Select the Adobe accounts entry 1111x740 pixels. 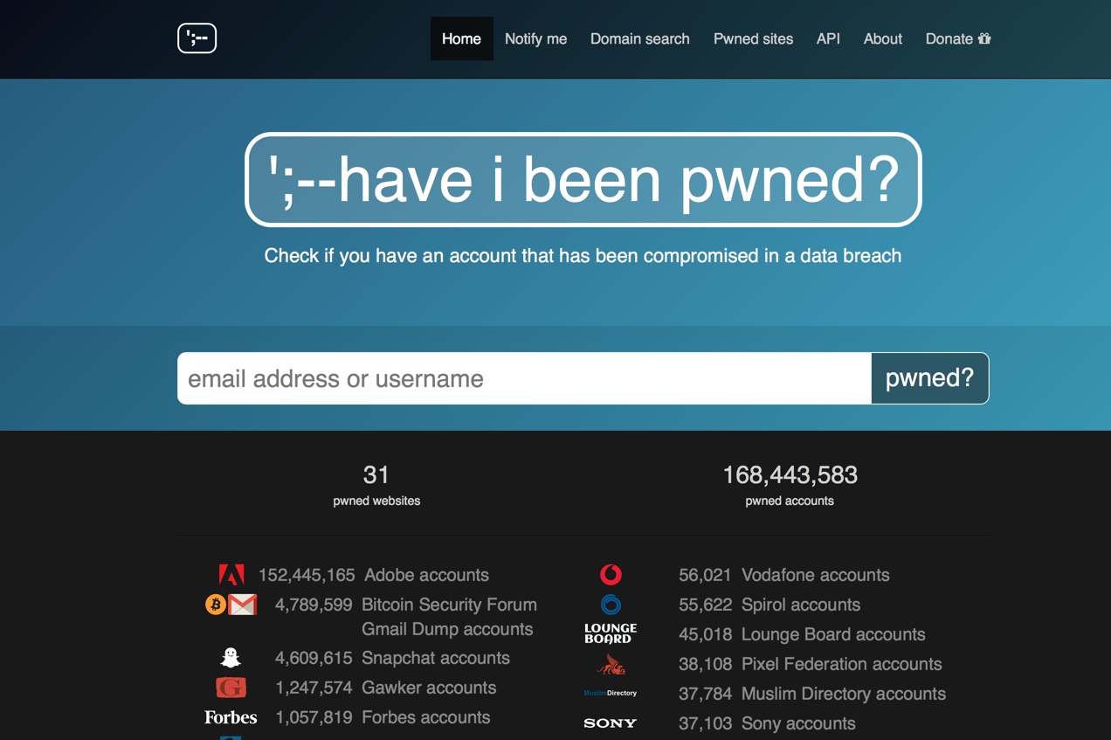(x=426, y=575)
